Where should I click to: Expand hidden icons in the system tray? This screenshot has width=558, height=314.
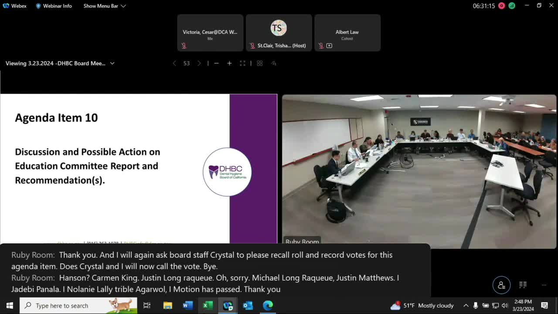coord(466,305)
